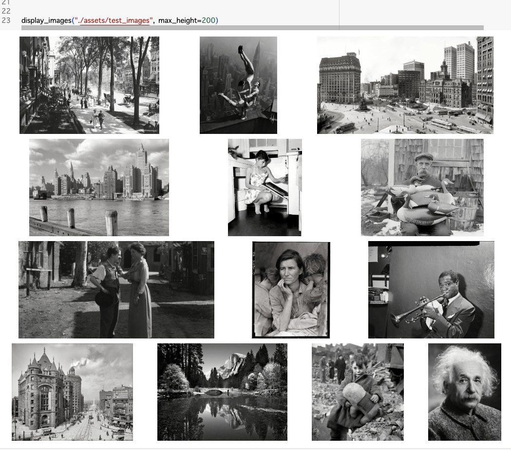Click line number 22 in gutter
511x450 pixels.
[6, 11]
